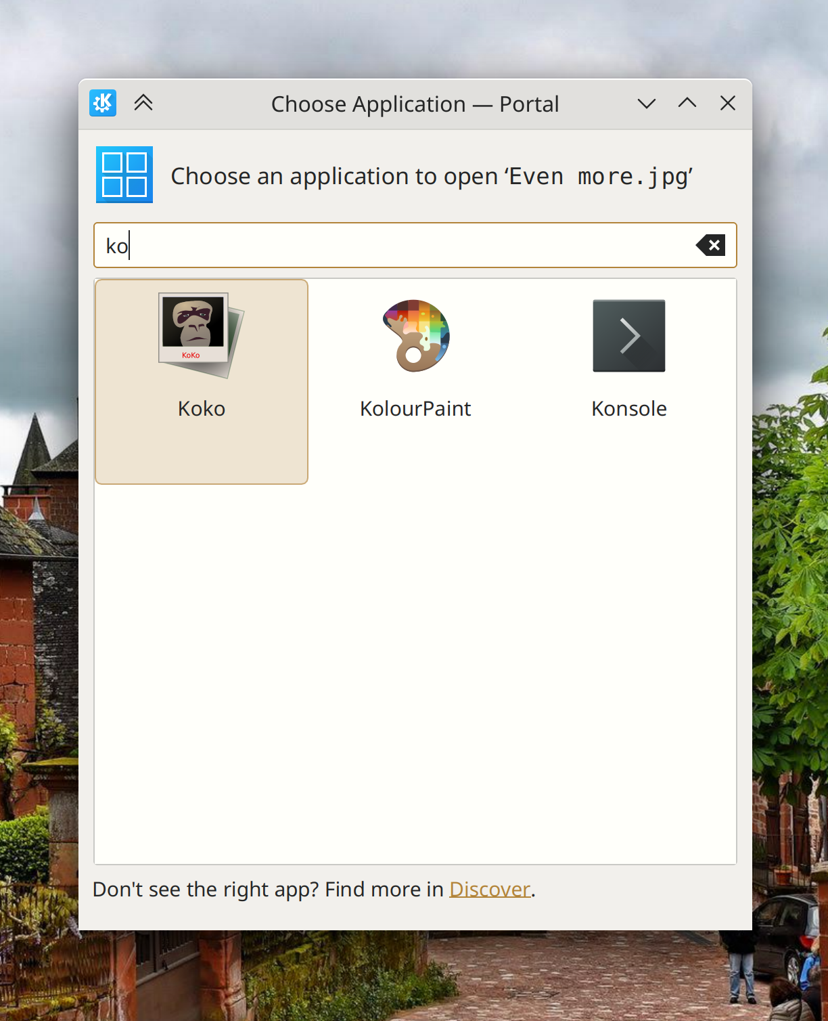This screenshot has height=1021, width=828.
Task: Click the 'Choose Application — Portal' title text
Action: pyautogui.click(x=415, y=104)
